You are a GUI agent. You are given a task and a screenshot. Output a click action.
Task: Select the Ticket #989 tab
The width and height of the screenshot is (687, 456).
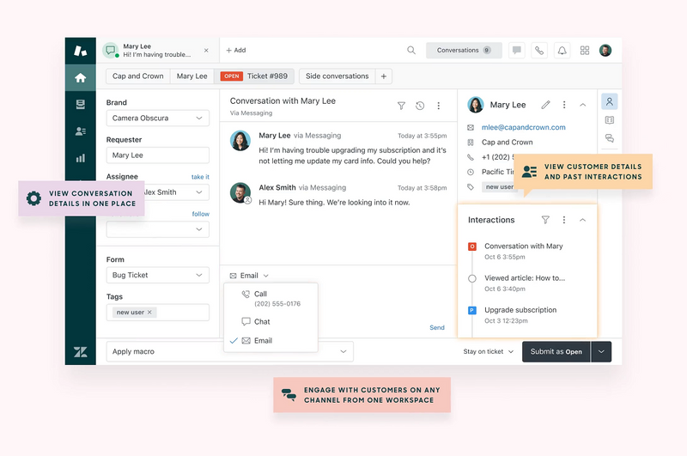(x=254, y=76)
